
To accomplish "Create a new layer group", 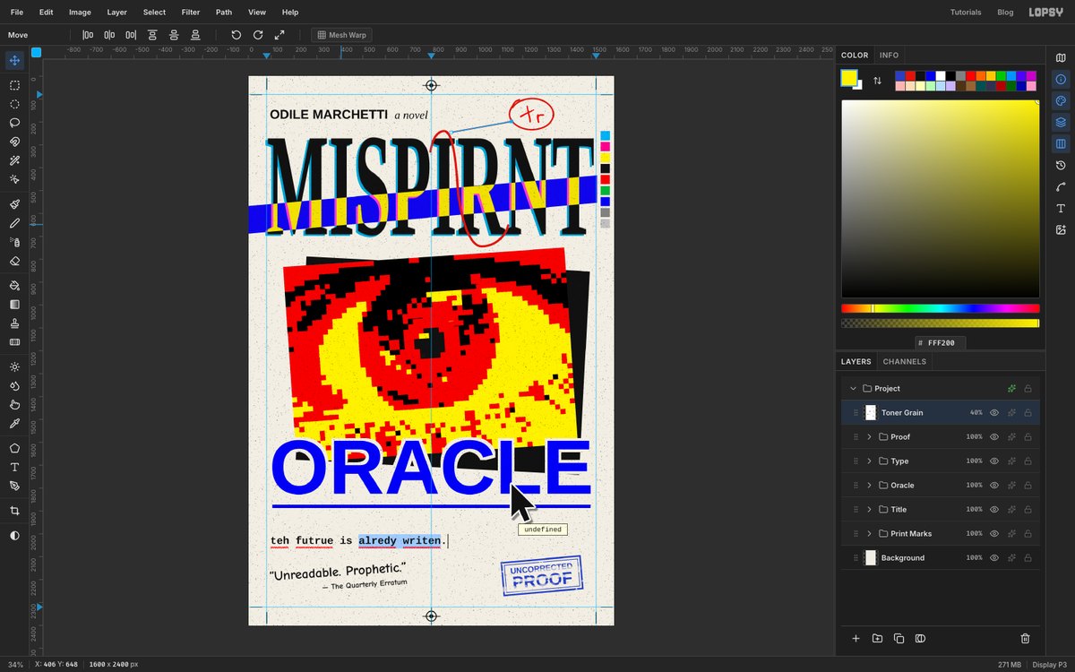I will coord(877,639).
